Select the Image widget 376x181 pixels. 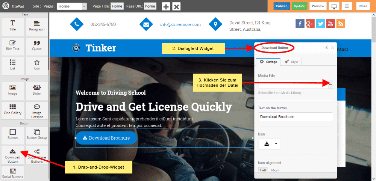point(12,91)
